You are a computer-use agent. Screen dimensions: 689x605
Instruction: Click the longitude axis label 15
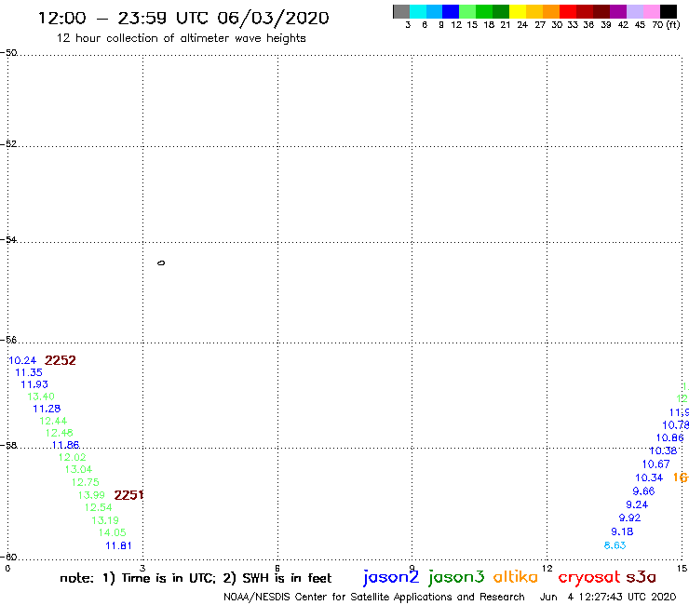click(682, 569)
